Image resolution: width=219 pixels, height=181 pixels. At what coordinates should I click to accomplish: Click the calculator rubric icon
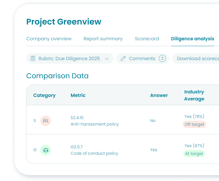pos(33,58)
